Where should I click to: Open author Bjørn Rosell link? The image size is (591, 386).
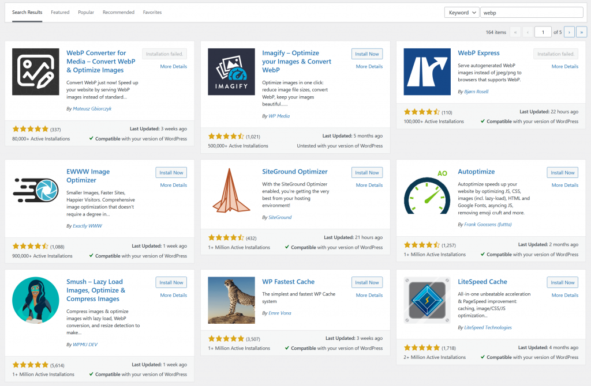click(476, 92)
